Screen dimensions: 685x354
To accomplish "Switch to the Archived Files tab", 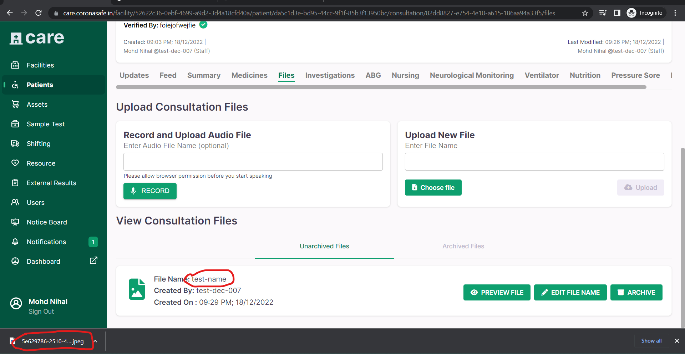I will [463, 246].
